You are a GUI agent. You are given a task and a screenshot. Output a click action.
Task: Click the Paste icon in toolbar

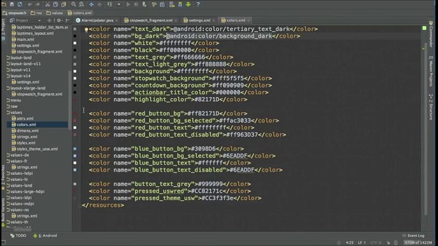(64, 4)
